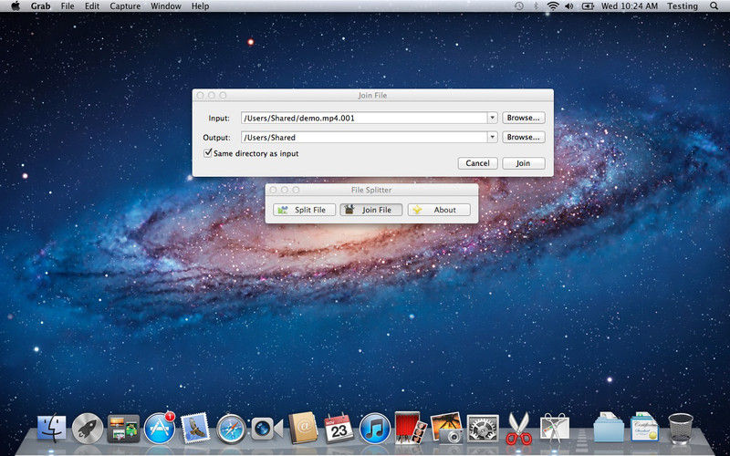Launch Launchpad rocket icon in Dock
The width and height of the screenshot is (730, 456).
[x=88, y=428]
